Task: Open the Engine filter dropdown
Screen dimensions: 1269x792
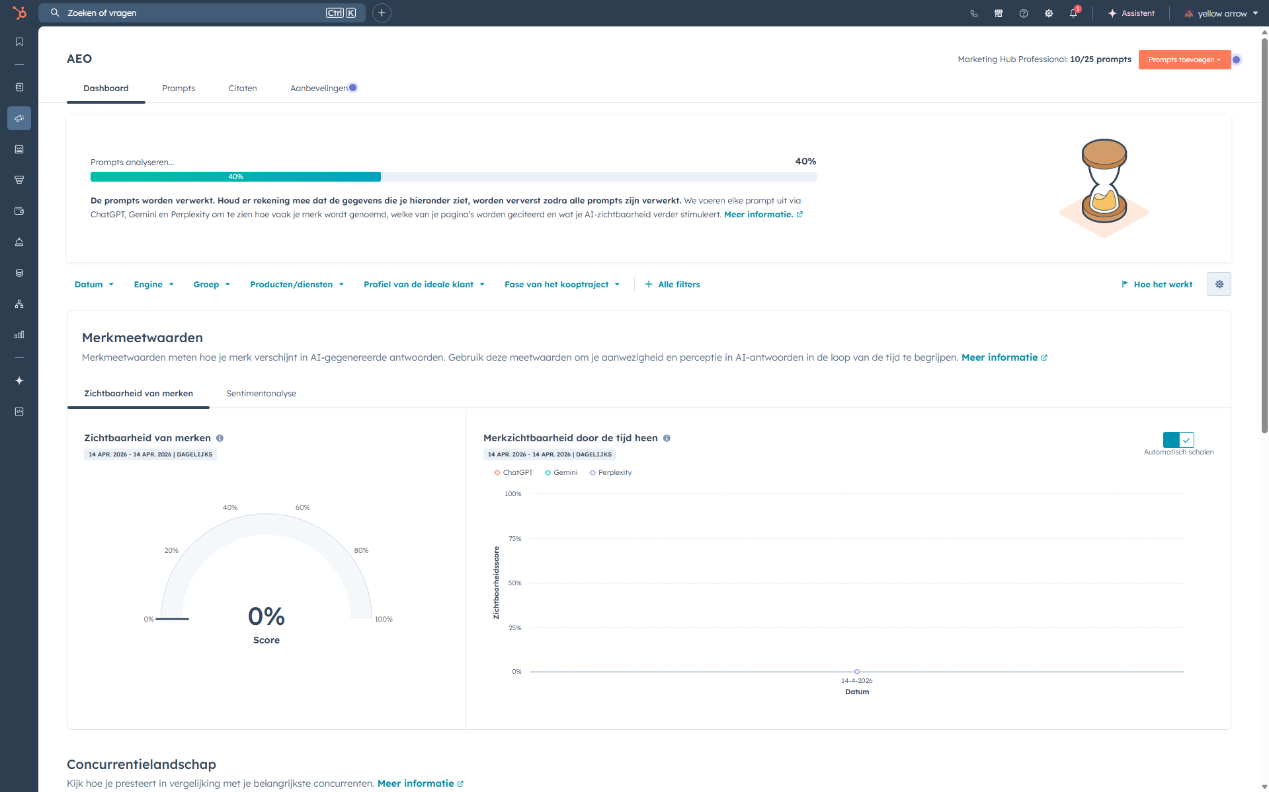Action: pos(153,284)
